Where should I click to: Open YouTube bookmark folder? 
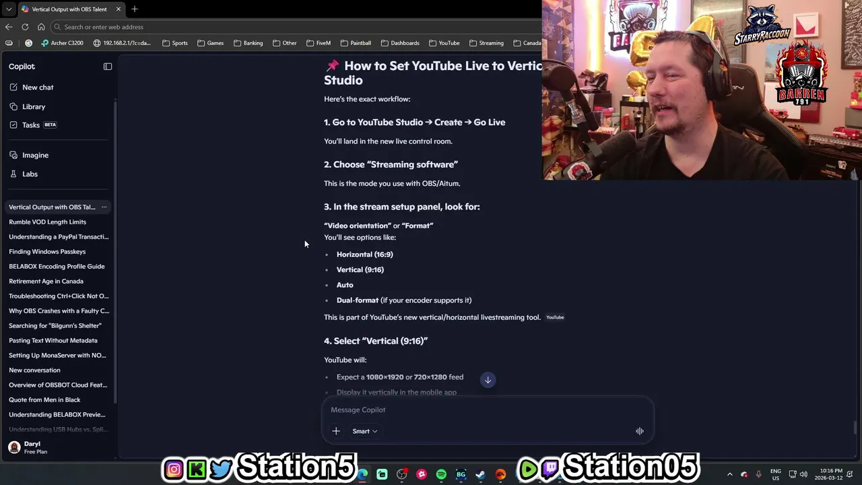pos(444,43)
